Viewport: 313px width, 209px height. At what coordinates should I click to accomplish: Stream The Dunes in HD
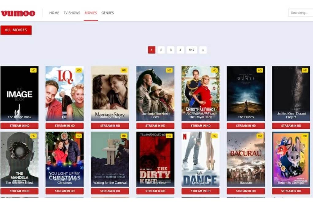pos(246,126)
